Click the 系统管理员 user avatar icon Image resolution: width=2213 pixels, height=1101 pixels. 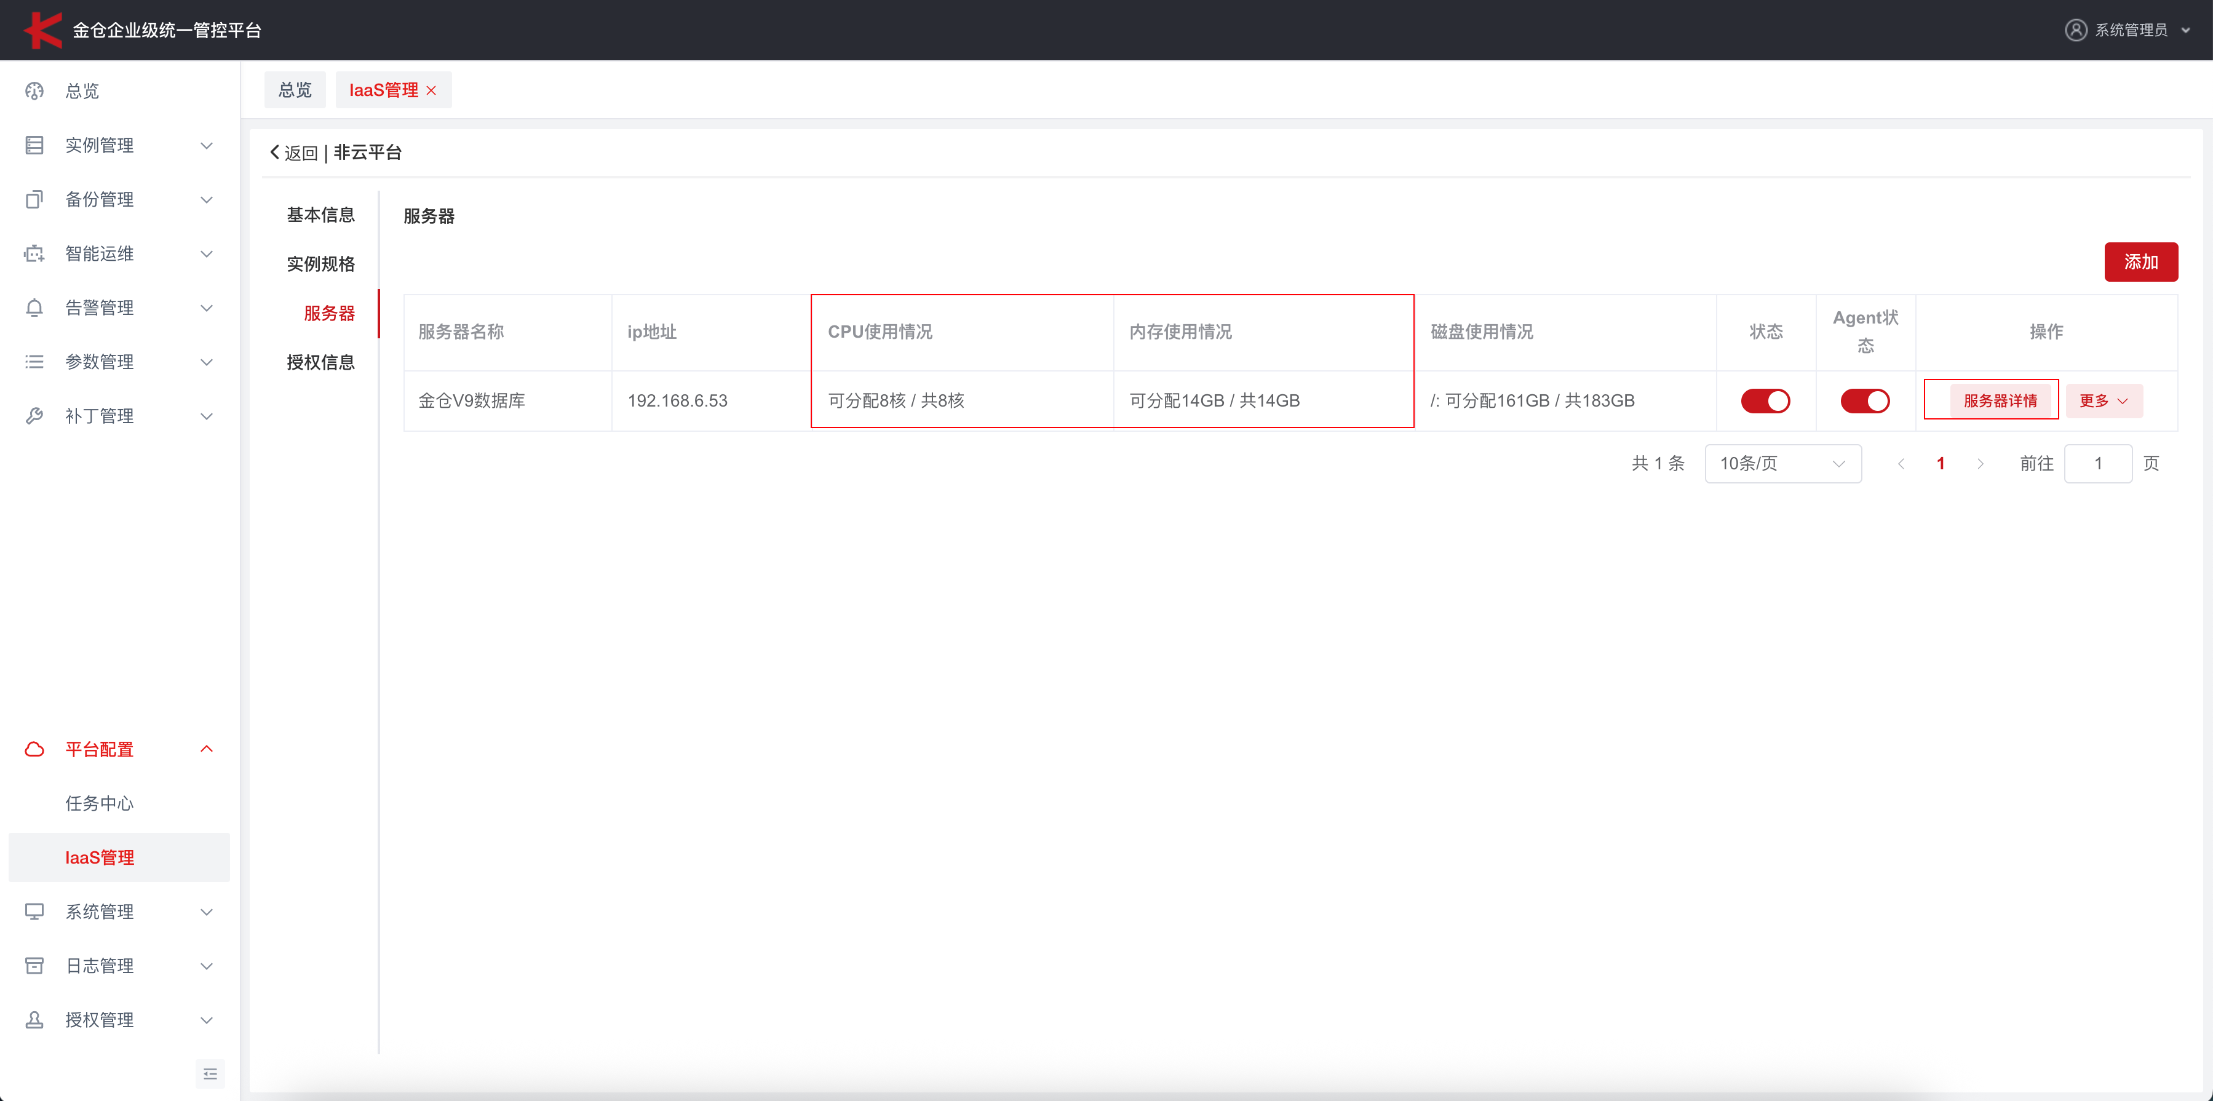click(2076, 30)
